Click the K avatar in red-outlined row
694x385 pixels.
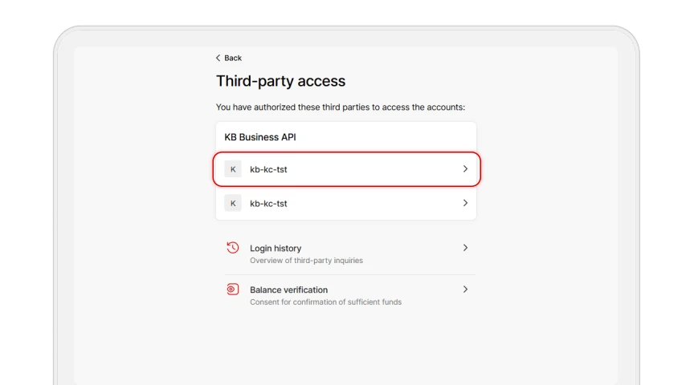(x=233, y=169)
